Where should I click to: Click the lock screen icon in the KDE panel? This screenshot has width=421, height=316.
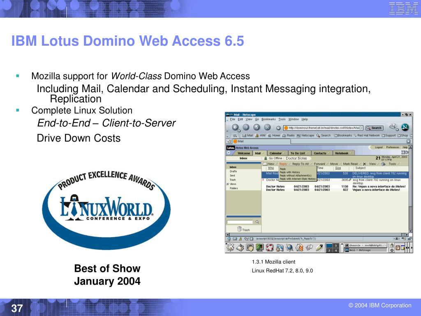point(392,245)
